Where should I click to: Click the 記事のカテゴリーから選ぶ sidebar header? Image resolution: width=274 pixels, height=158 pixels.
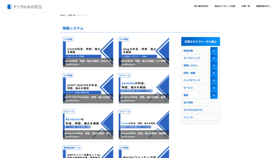(x=201, y=42)
